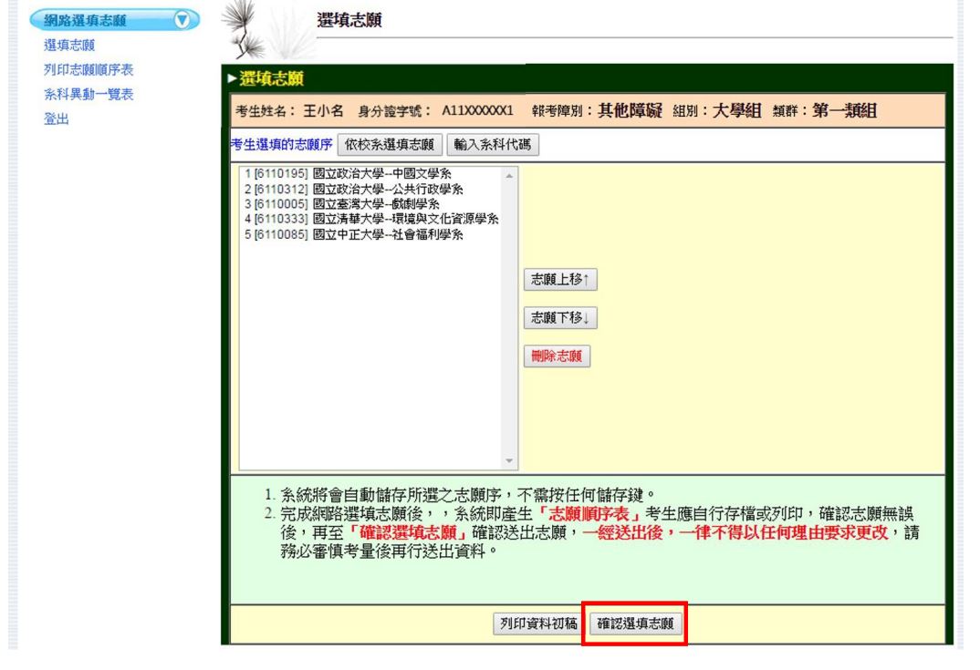Image resolution: width=980 pixels, height=670 pixels.
Task: Click the listbox scrollbar down arrow
Action: (x=509, y=461)
